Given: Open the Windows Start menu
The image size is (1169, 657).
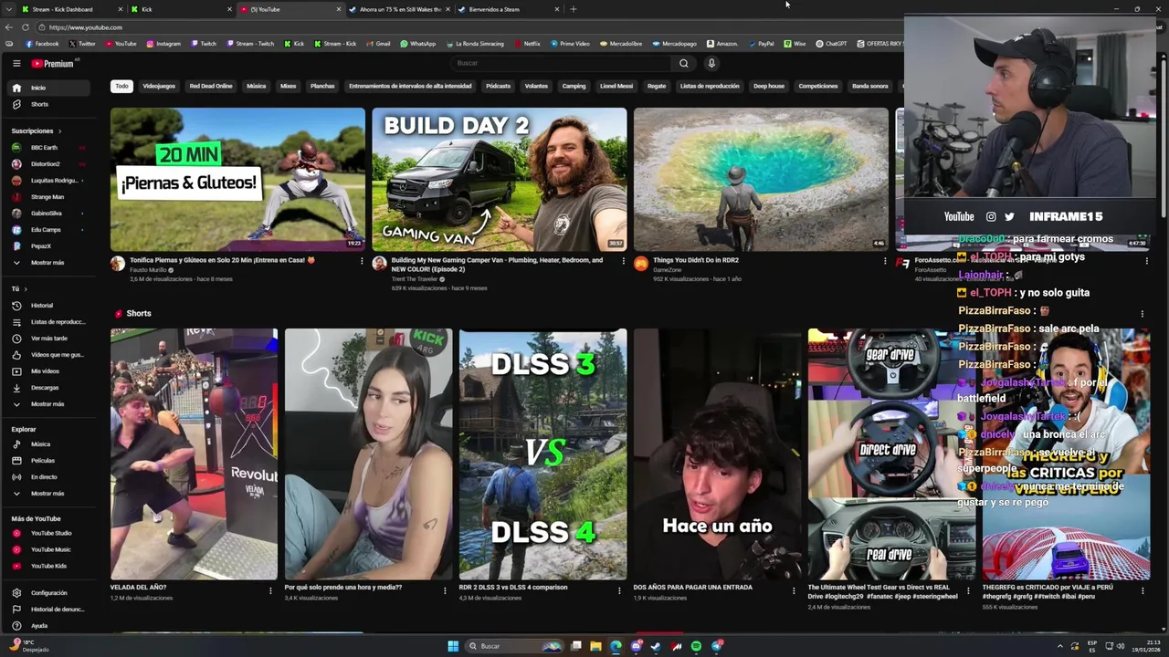Looking at the screenshot, I should pyautogui.click(x=453, y=646).
